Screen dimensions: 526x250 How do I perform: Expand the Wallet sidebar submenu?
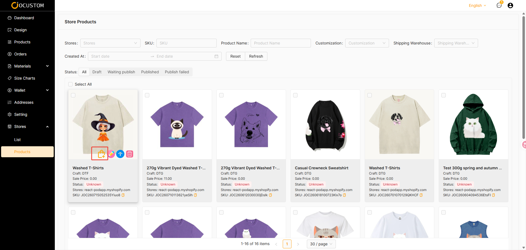click(47, 90)
